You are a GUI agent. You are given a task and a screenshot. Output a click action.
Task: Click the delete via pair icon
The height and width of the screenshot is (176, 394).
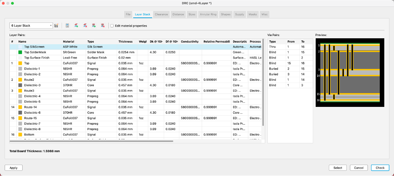[x=103, y=26]
